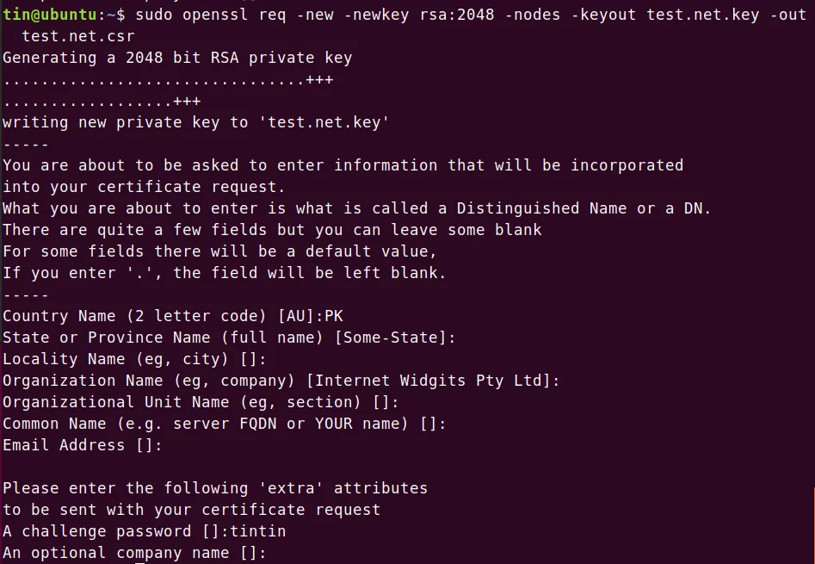
Task: Click the 'If you enter '.'' instruction line
Action: [x=224, y=273]
